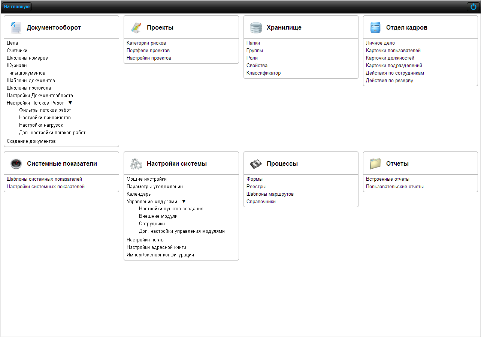
Task: Open Действия по резерву link
Action: (390, 81)
